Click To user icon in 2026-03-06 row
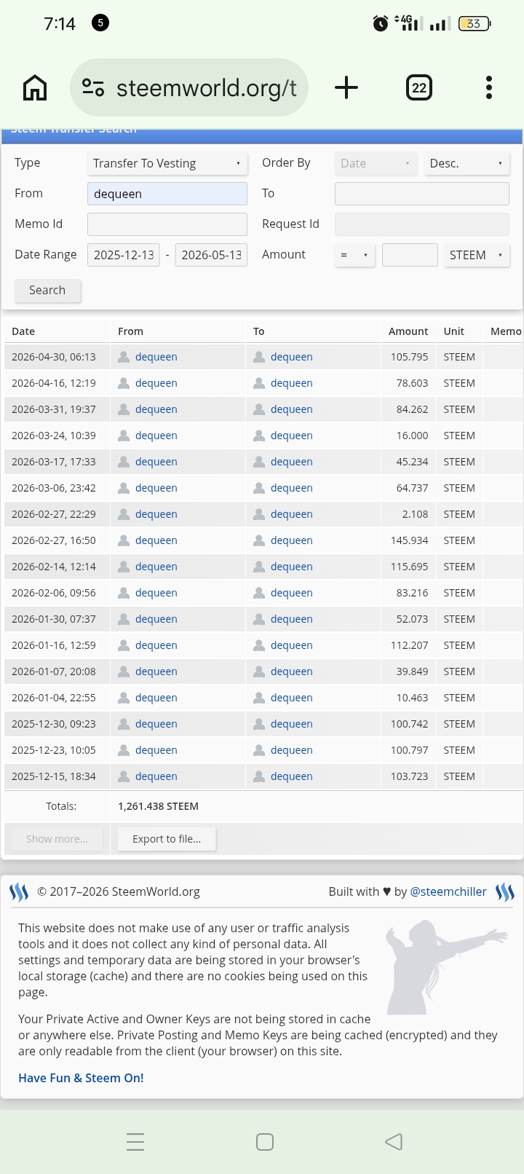524x1174 pixels. tap(259, 488)
